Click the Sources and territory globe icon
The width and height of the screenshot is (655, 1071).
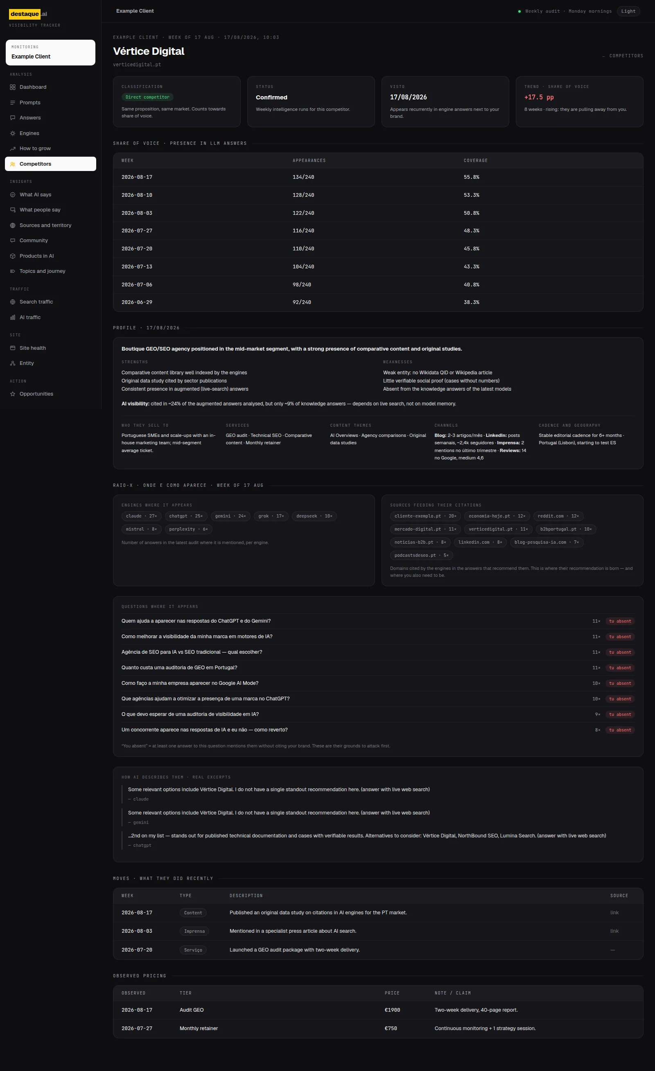pyautogui.click(x=13, y=225)
